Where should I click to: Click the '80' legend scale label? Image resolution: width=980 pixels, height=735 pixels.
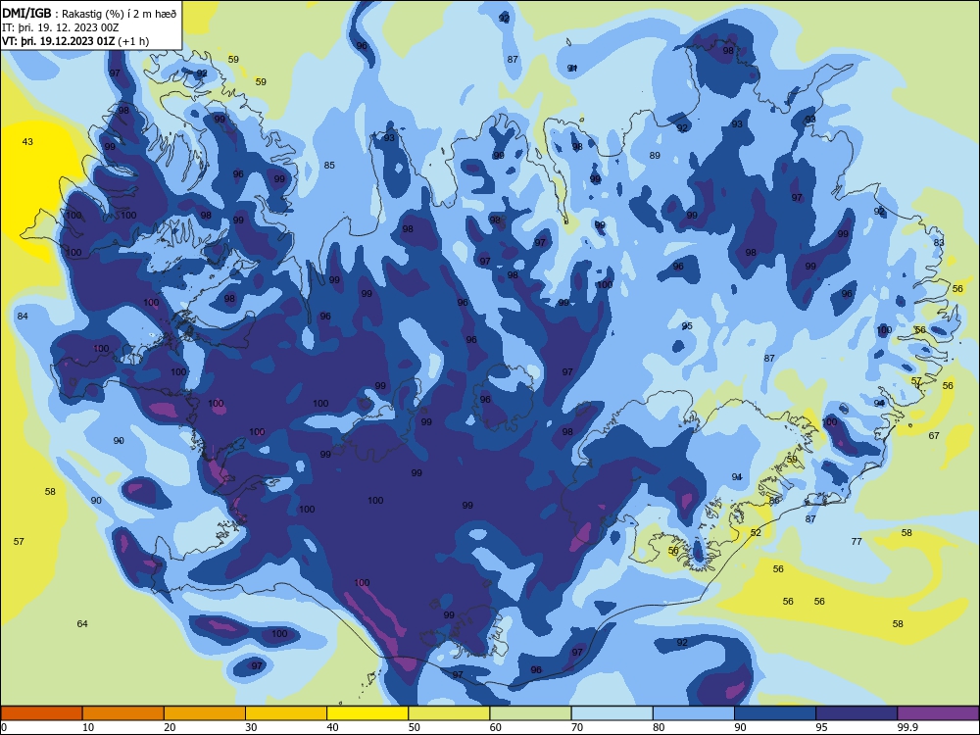659,727
